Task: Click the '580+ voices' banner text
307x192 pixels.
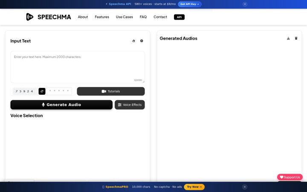Action: click(143, 4)
